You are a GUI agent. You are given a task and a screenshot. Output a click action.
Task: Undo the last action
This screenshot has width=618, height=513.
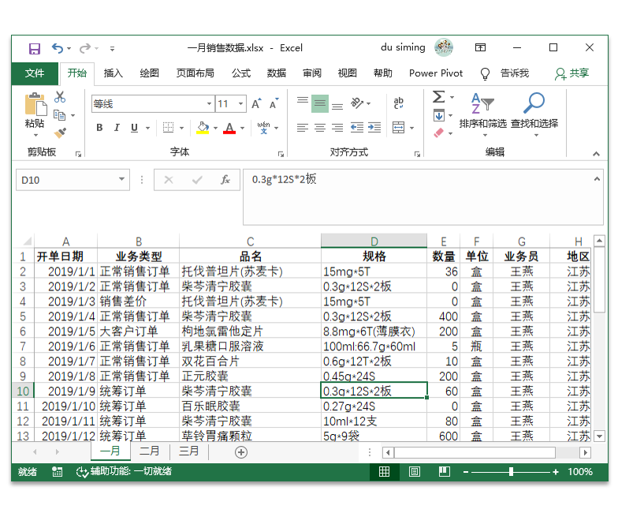click(58, 49)
